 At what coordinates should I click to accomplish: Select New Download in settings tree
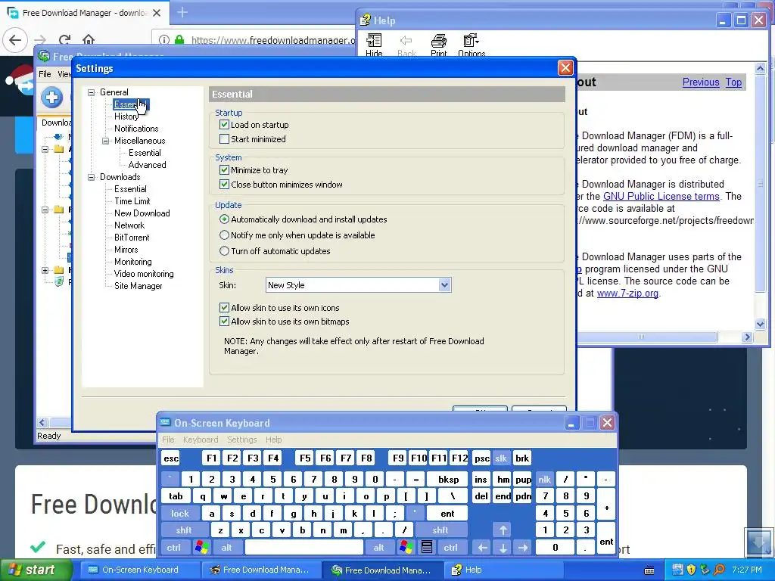coord(142,213)
